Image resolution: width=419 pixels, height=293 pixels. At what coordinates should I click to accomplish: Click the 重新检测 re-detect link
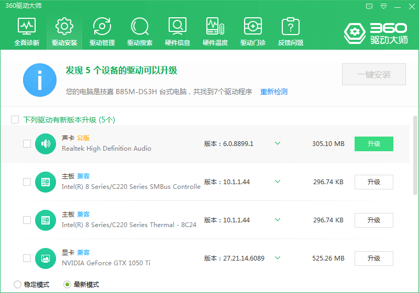274,92
